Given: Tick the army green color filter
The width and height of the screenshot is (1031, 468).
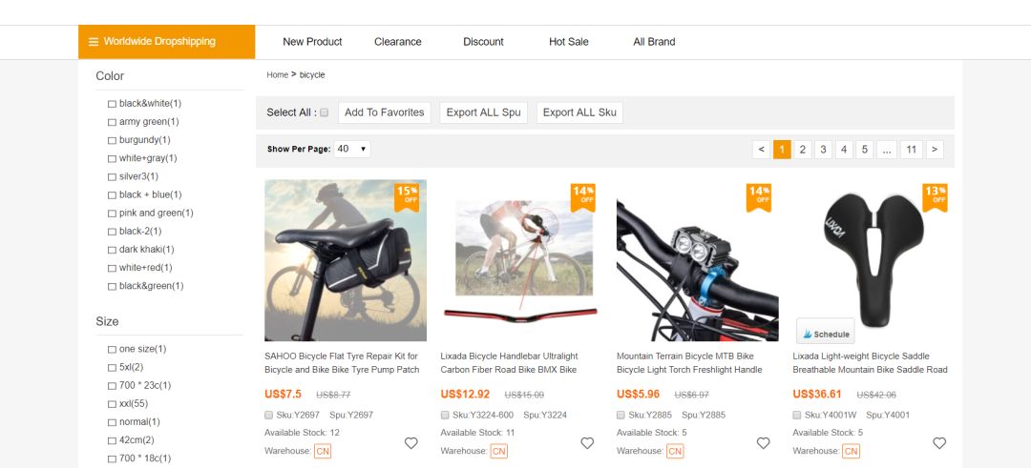Looking at the screenshot, I should (x=112, y=122).
